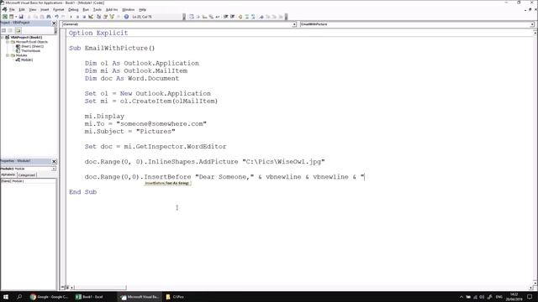Open the Properties object selector dropdown
Viewport: 538px width, 302px height.
pos(54,169)
